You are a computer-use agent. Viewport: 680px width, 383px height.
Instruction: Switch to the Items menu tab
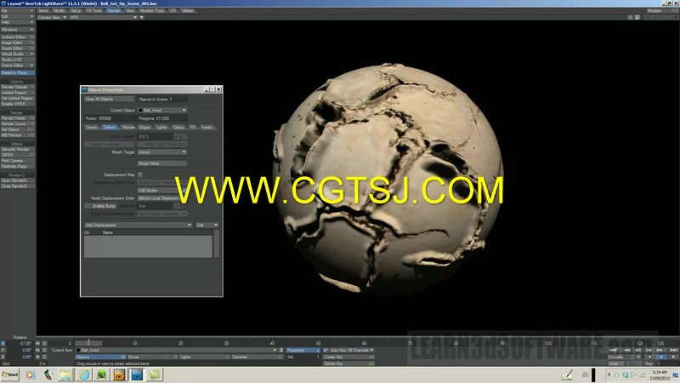[x=43, y=10]
